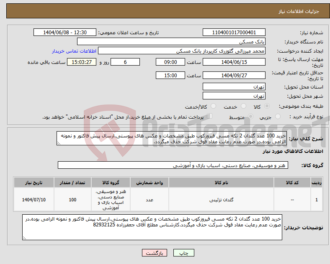This screenshot has width=330, height=264.
Task: Click the remaining time field 15:03:27
Action: pos(82,62)
